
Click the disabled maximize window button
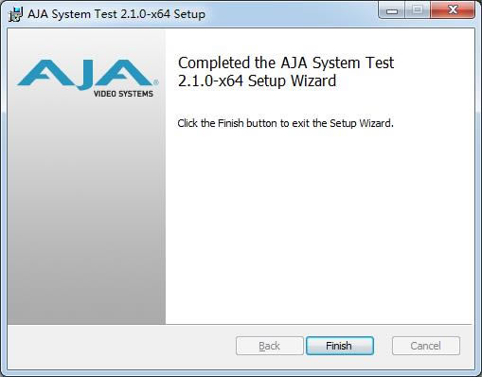coord(418,10)
